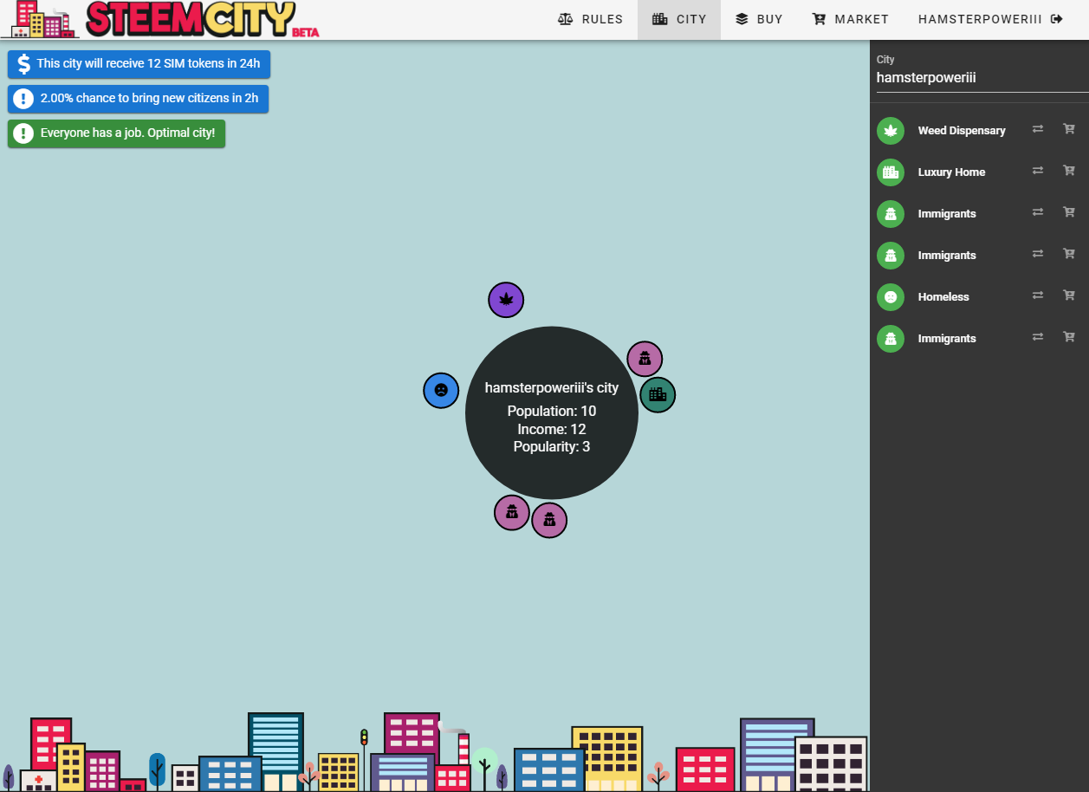Click the logout arrow icon
Viewport: 1089px width, 792px height.
pyautogui.click(x=1057, y=19)
